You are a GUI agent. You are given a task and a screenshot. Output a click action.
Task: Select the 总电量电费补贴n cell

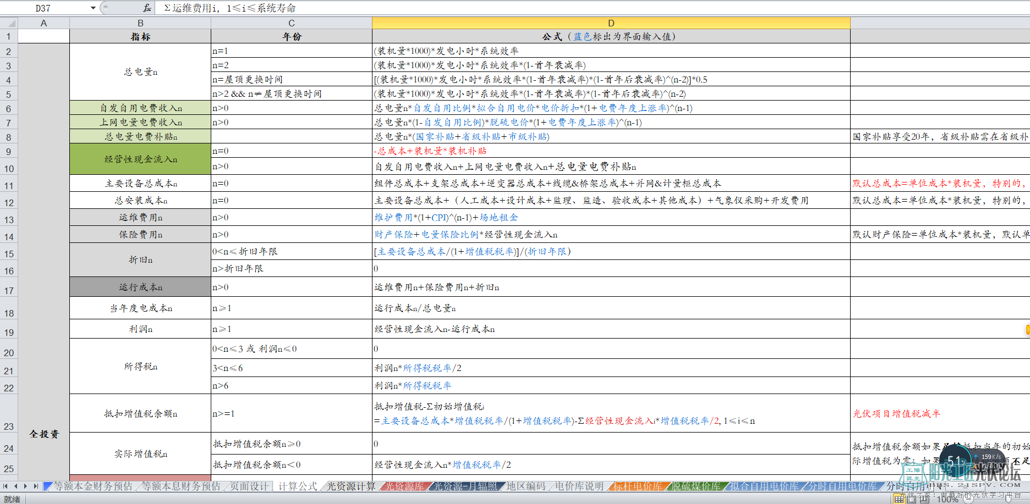coord(140,136)
